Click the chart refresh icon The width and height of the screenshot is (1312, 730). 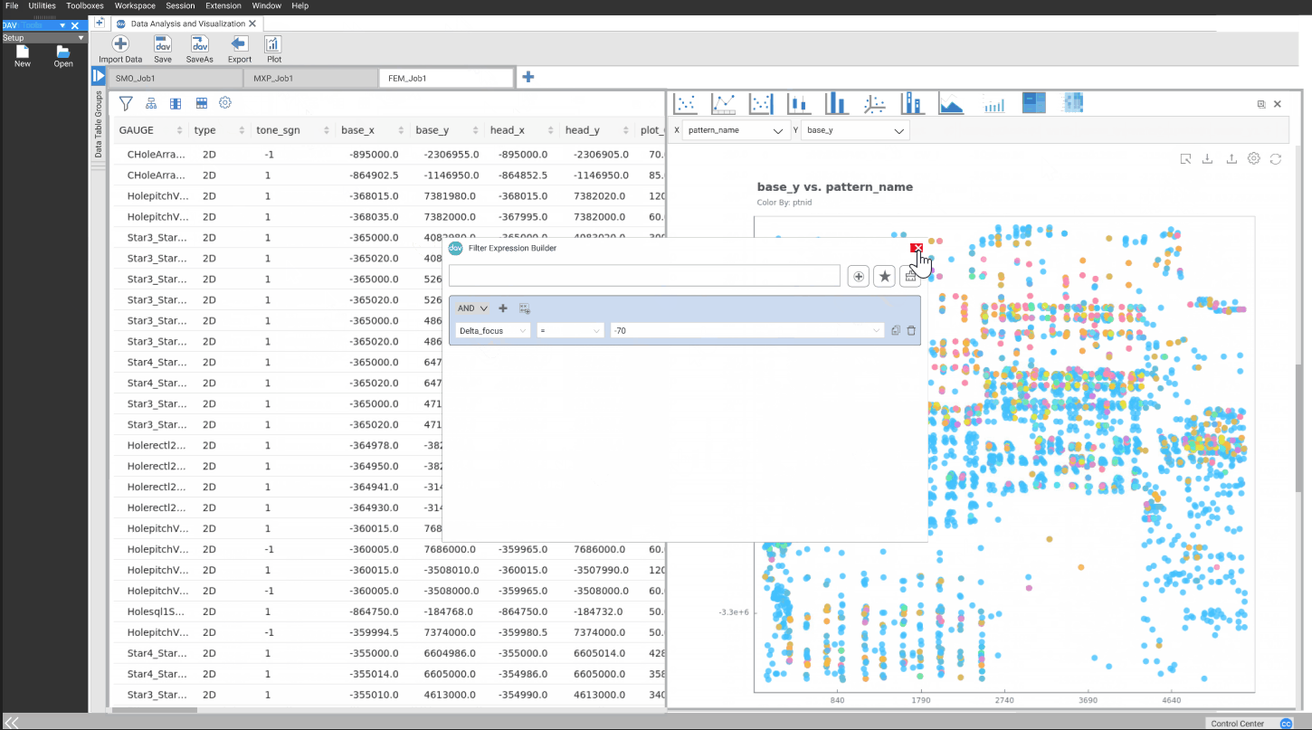pos(1276,159)
